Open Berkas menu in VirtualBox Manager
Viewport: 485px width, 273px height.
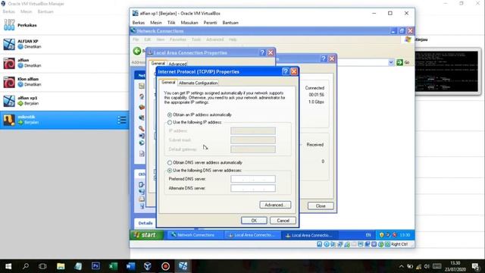click(8, 11)
